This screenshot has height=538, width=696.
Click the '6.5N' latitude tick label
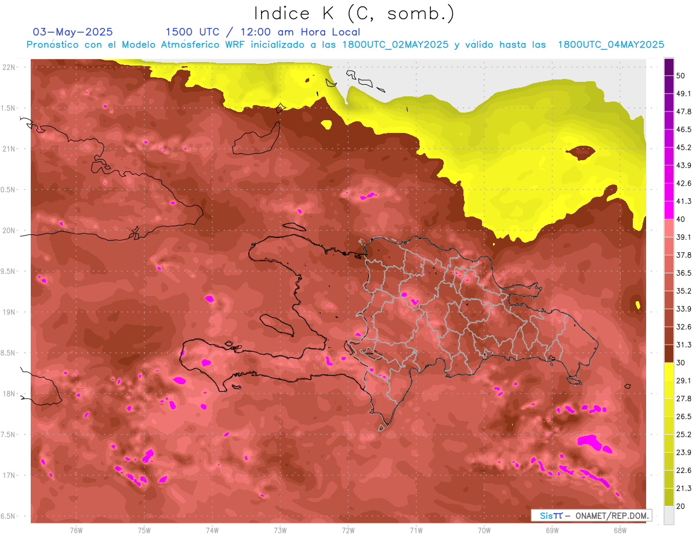pyautogui.click(x=9, y=517)
